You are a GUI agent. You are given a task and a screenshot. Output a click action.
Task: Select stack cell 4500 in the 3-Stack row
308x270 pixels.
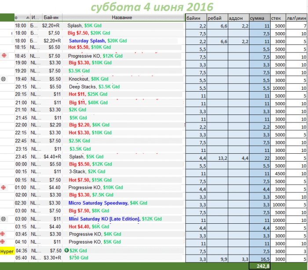pos(278,174)
